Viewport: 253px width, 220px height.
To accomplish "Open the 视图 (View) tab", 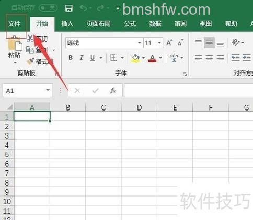I will [x=206, y=23].
